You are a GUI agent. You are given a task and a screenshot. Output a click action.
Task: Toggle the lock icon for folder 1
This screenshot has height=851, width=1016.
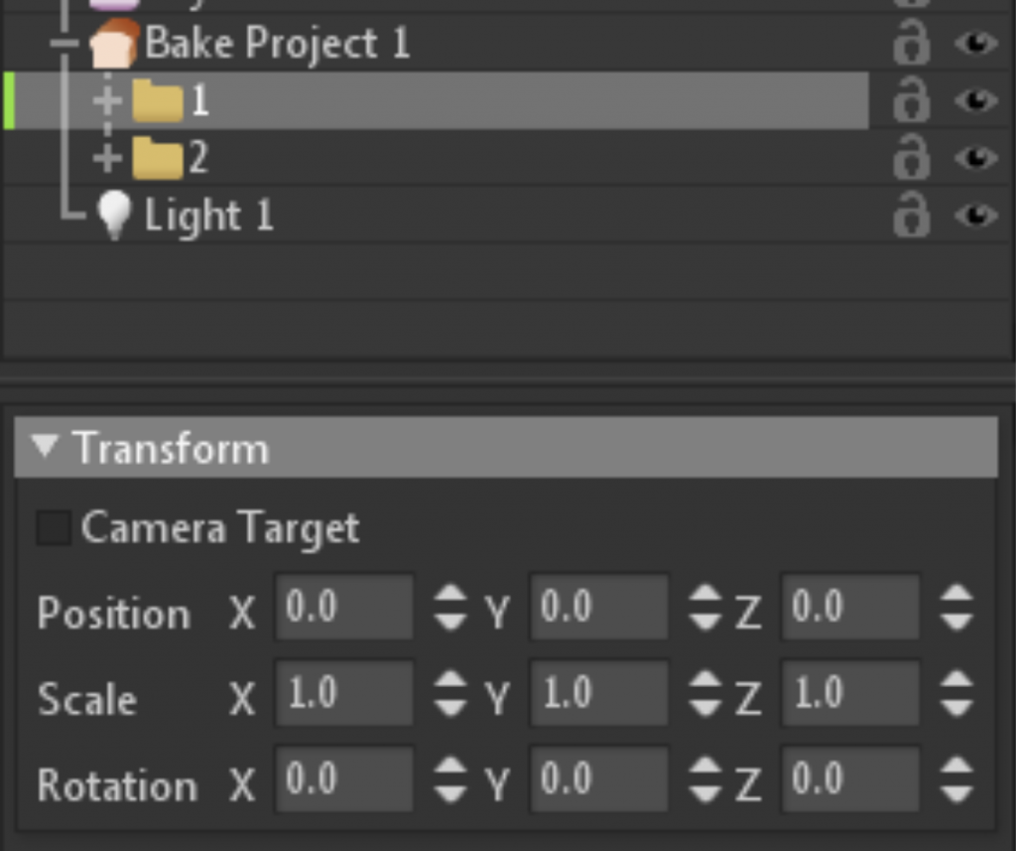click(912, 100)
